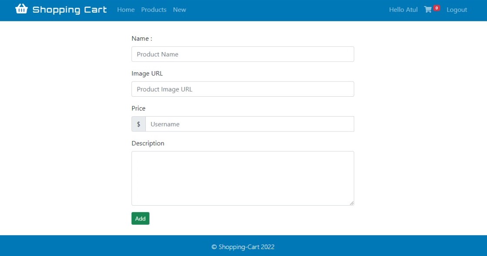Click the Description label

148,143
